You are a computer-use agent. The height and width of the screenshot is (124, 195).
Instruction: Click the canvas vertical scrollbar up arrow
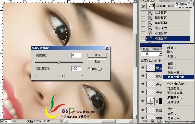[135, 1]
